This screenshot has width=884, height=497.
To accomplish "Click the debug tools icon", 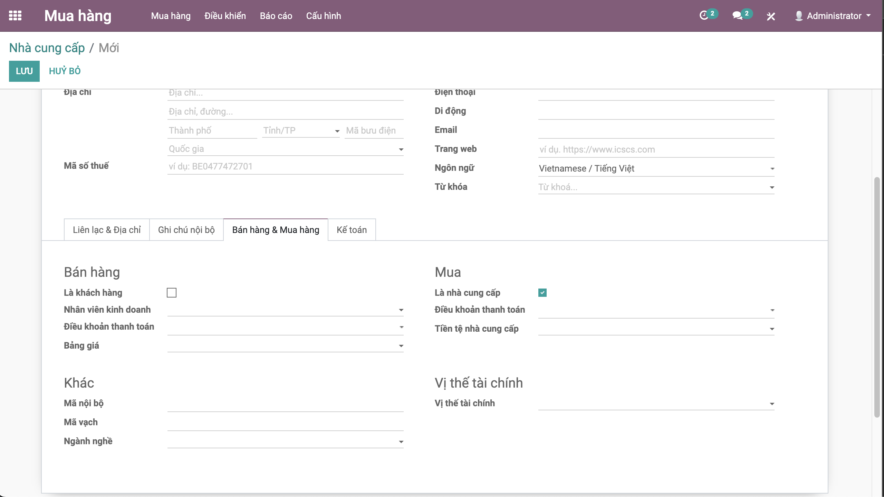I will tap(771, 16).
